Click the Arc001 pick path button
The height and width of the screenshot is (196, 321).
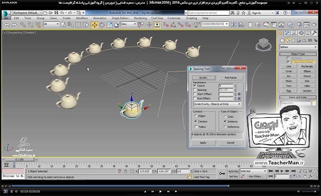[x=203, y=78]
